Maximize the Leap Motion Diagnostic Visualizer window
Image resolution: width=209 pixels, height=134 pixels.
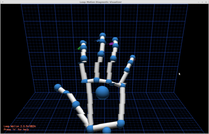tap(202, 2)
